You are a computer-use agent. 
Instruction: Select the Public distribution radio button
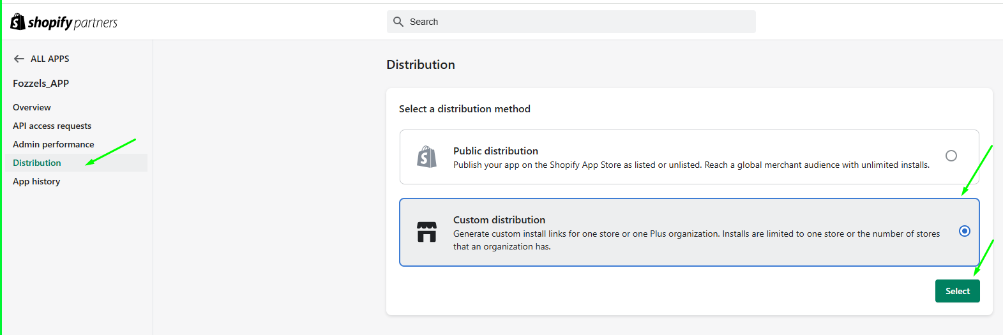[951, 156]
